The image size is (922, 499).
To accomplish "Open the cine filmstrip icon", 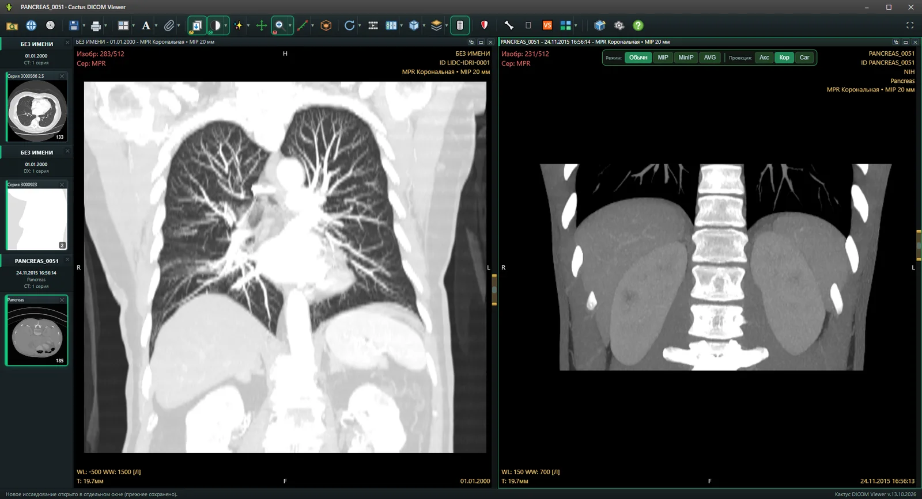I will [x=373, y=25].
